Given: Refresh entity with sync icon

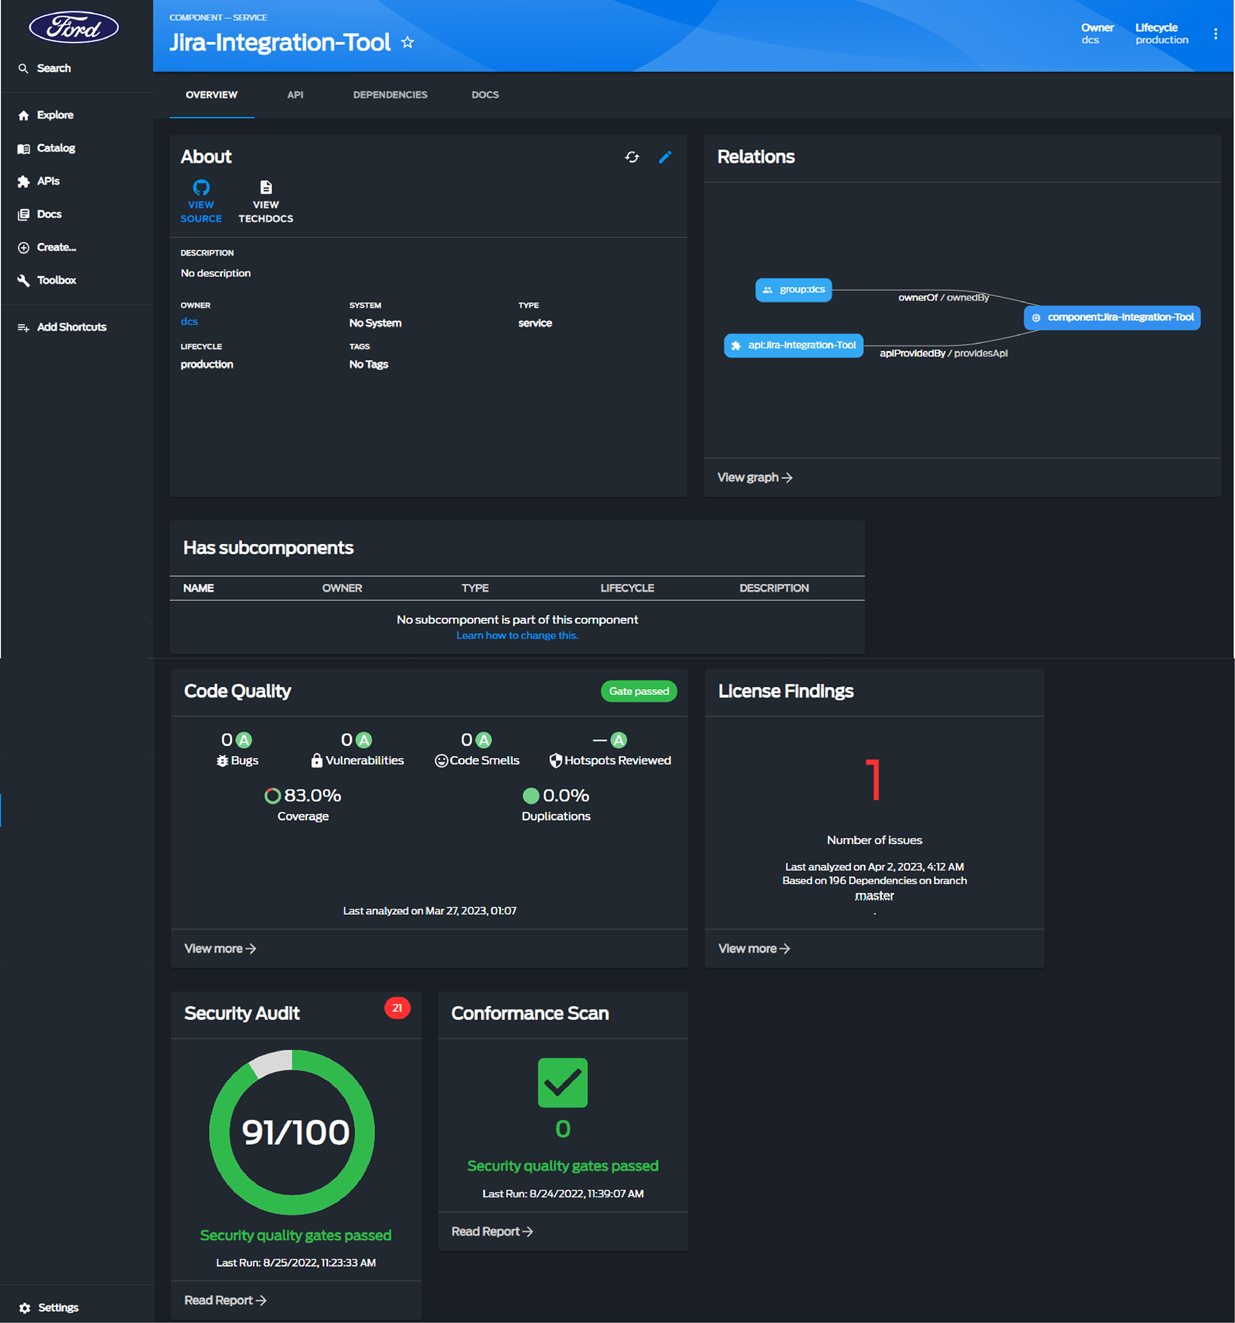Looking at the screenshot, I should [632, 157].
